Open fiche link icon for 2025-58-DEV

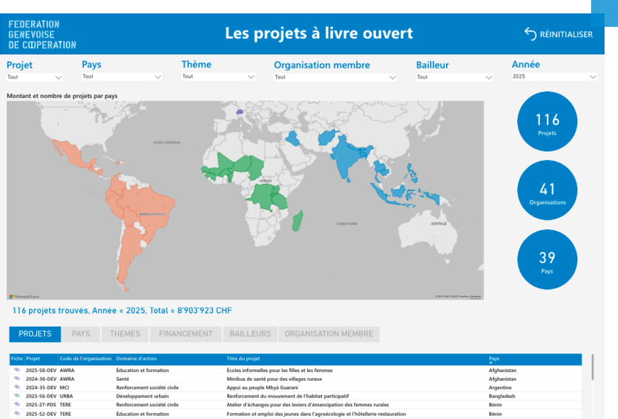(17, 370)
